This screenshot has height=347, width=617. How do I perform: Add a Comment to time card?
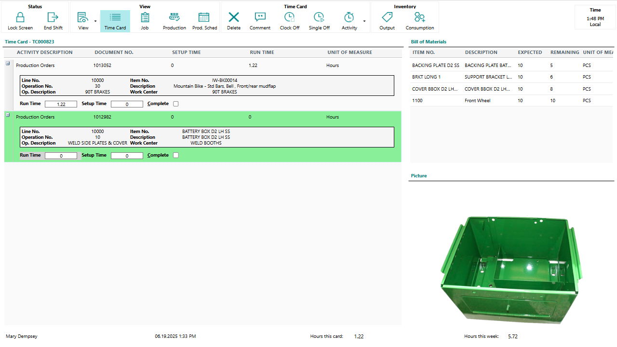point(260,18)
